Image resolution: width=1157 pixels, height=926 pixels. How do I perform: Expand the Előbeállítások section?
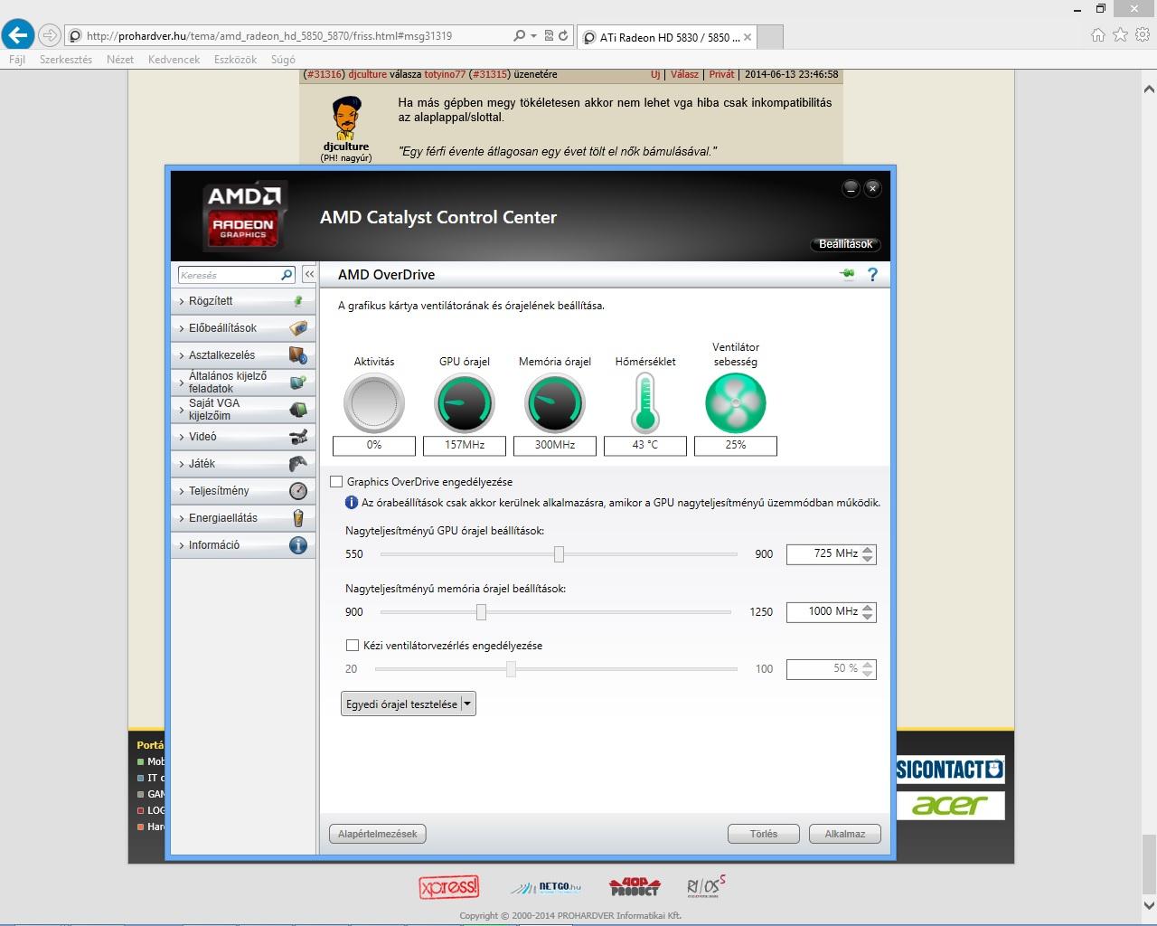point(242,328)
